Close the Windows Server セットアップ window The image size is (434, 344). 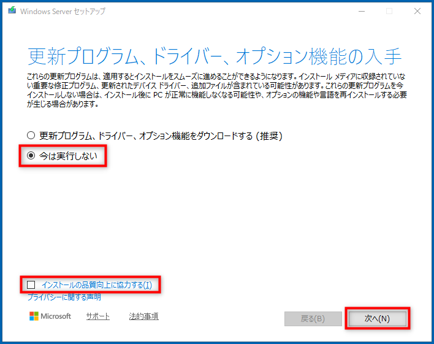click(x=417, y=11)
